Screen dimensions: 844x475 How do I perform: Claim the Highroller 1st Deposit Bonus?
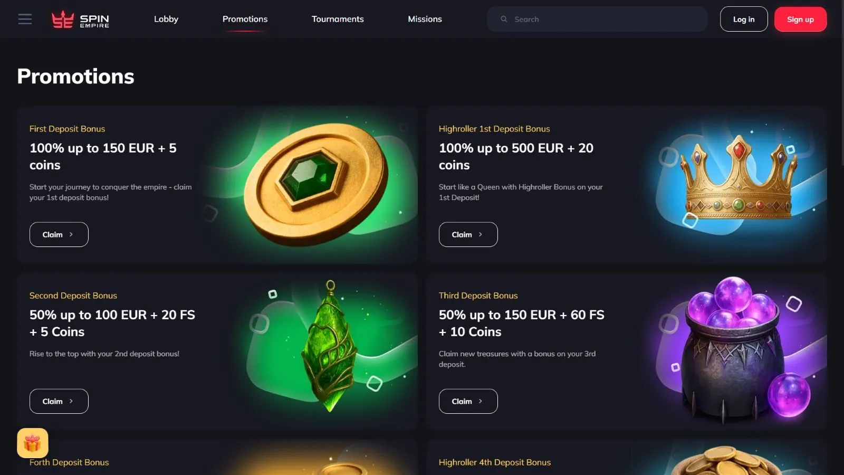pyautogui.click(x=468, y=234)
